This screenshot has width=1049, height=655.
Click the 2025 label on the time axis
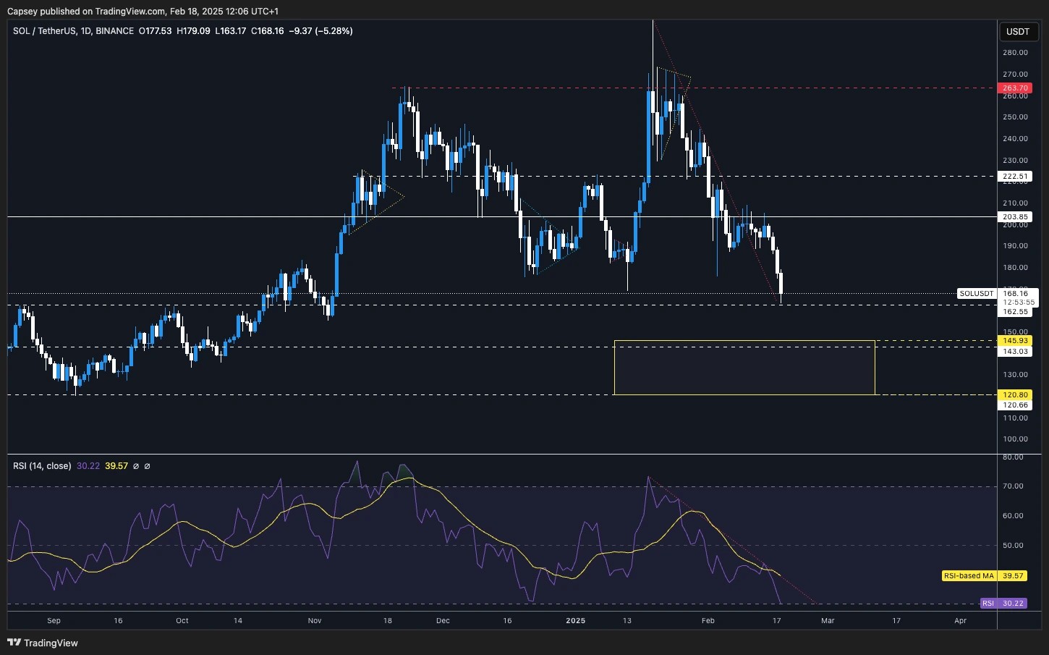576,620
